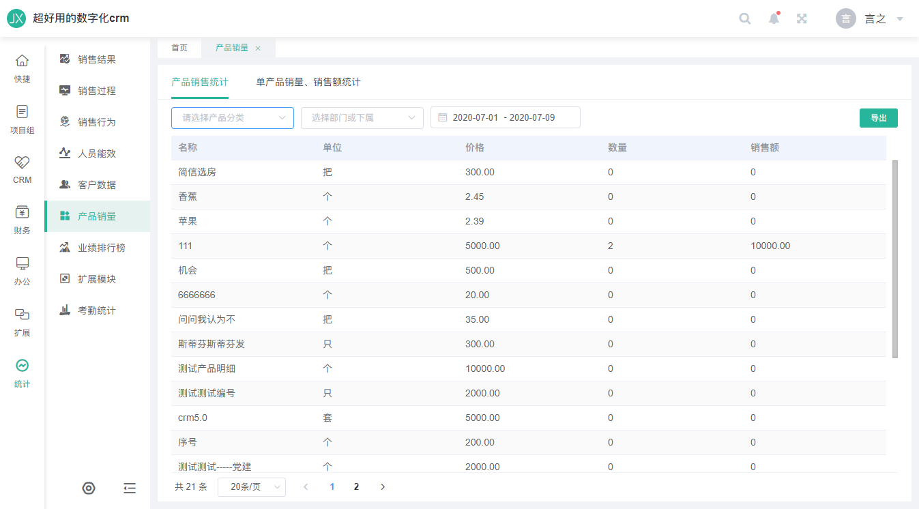Screen dimensions: 919x509
Task: Click the settings gear at sidebar bottom
Action: (x=89, y=488)
